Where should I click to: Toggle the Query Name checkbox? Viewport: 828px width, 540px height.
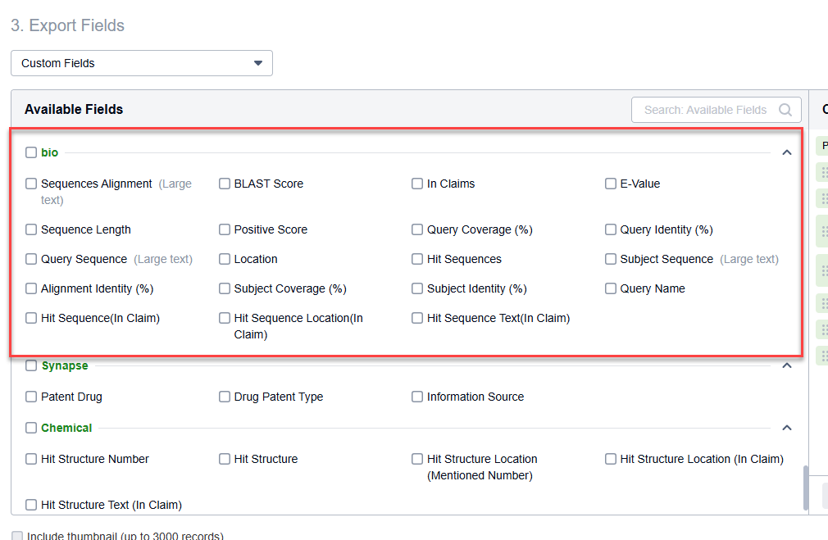(611, 288)
